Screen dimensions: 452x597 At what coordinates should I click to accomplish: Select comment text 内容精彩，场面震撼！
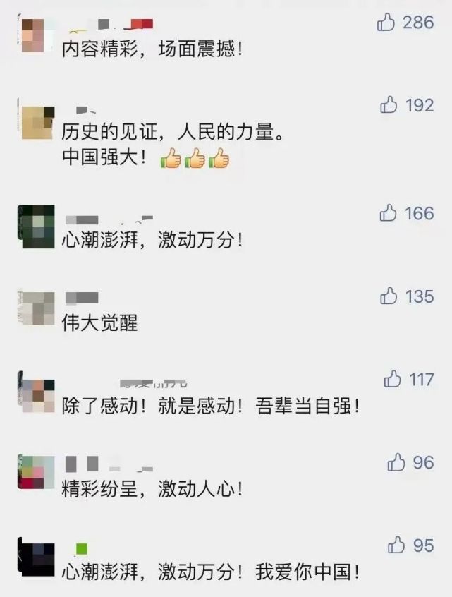152,49
